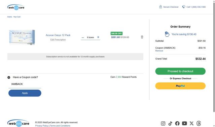Click the -$59.16 coupon discount amount
Viewport: 215px width, 127px height.
(202, 48)
